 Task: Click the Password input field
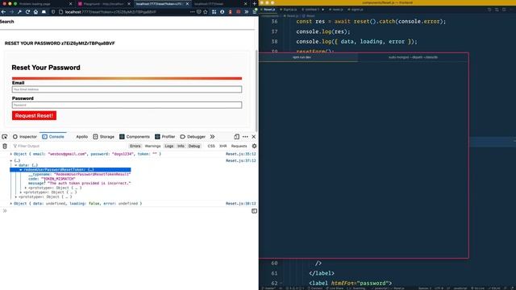click(127, 105)
